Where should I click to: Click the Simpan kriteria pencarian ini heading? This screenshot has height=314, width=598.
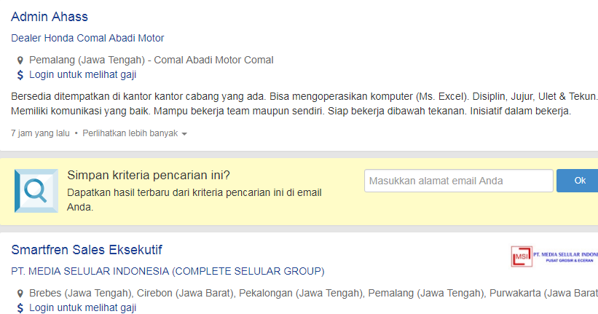149,175
